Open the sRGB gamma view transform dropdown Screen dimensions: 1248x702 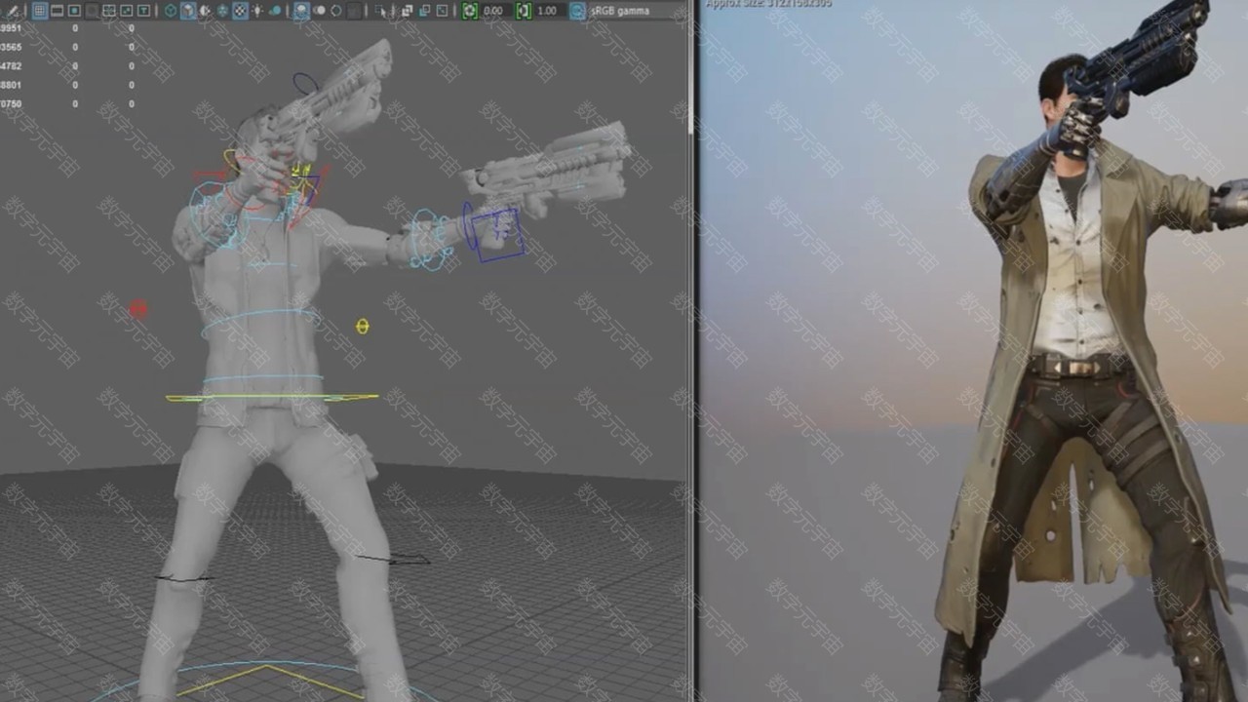(x=638, y=11)
